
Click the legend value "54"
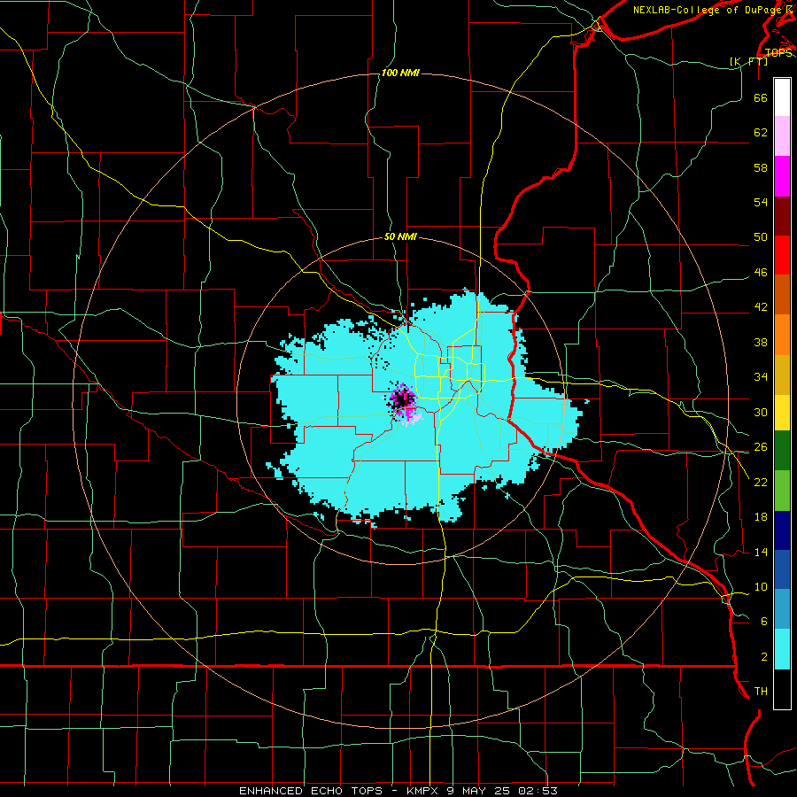(761, 202)
